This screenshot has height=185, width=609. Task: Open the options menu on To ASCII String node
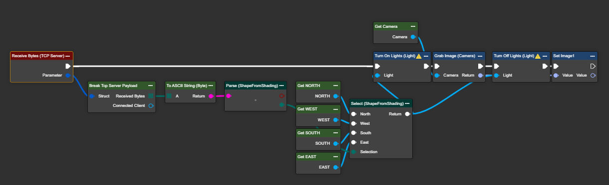click(211, 86)
